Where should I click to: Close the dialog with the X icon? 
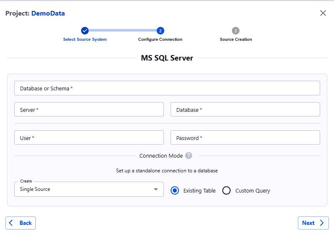click(323, 13)
